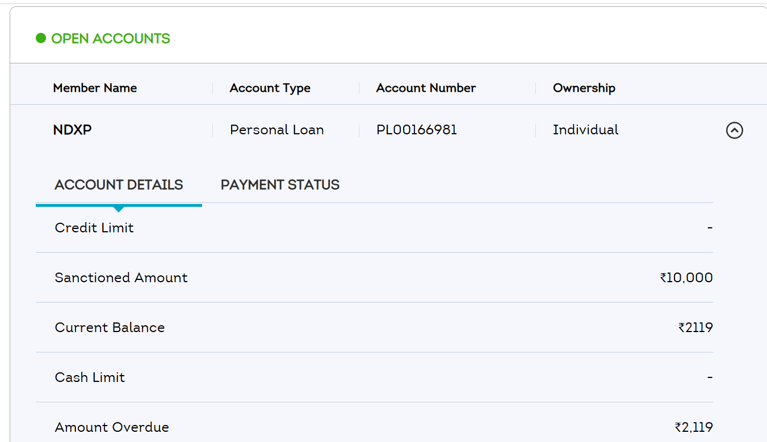This screenshot has width=767, height=442.
Task: Click the Open Accounts section heading
Action: [x=111, y=39]
